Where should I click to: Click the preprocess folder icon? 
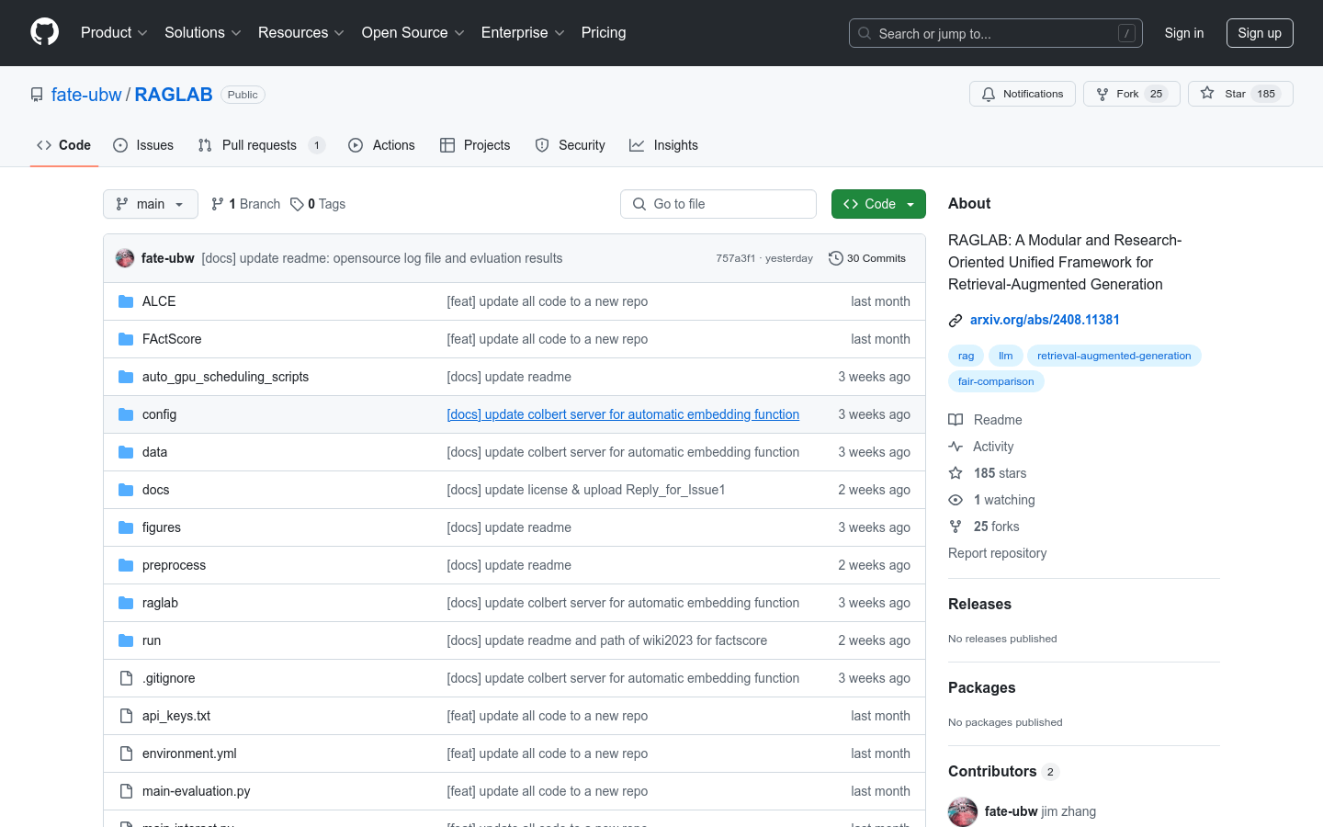[x=126, y=565]
